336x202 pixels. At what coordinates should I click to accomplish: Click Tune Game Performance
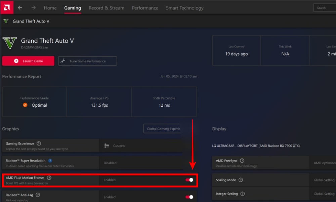pos(87,61)
